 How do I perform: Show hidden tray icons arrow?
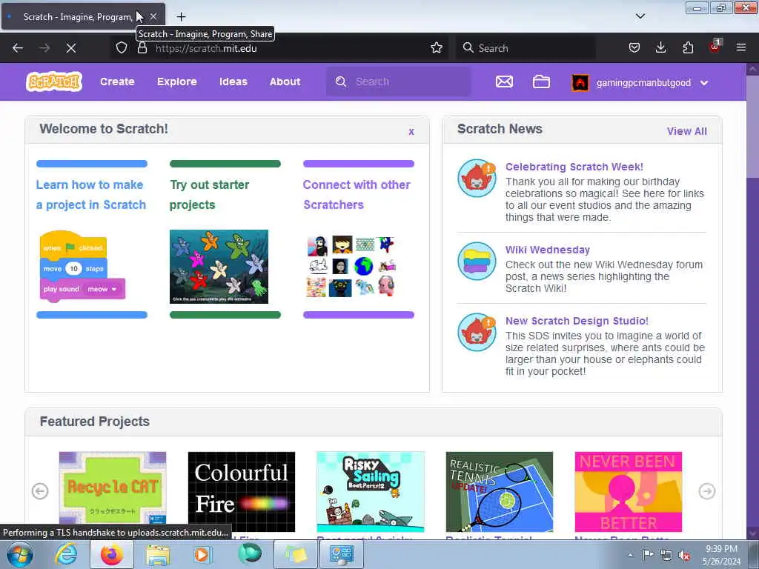[x=630, y=556]
